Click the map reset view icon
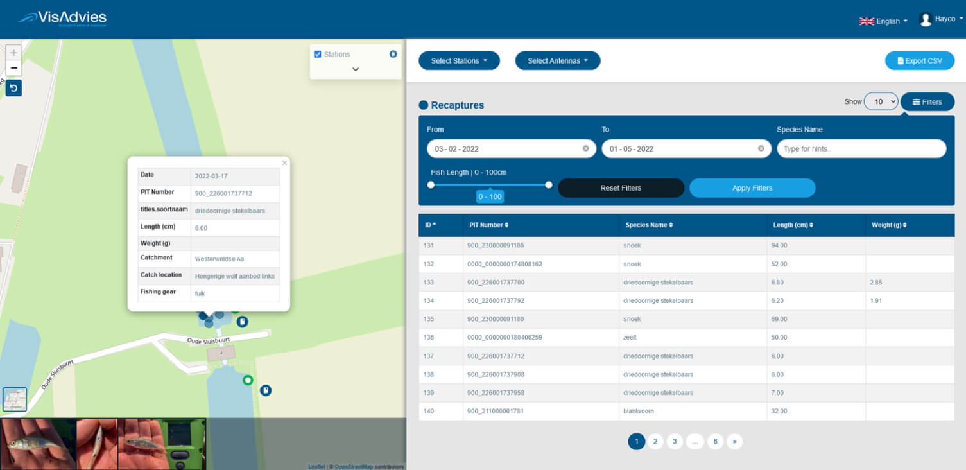 (x=13, y=88)
